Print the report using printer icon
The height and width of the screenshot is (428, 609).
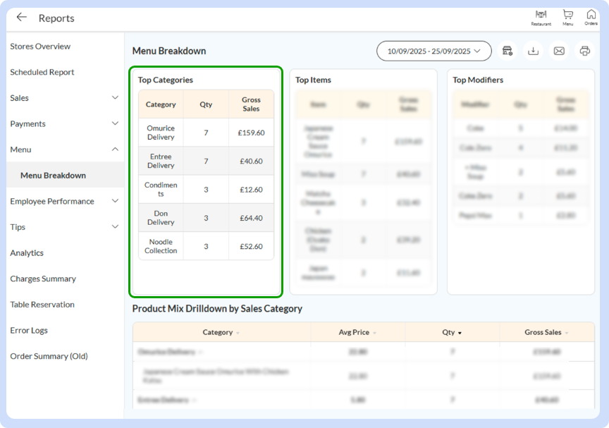click(584, 51)
